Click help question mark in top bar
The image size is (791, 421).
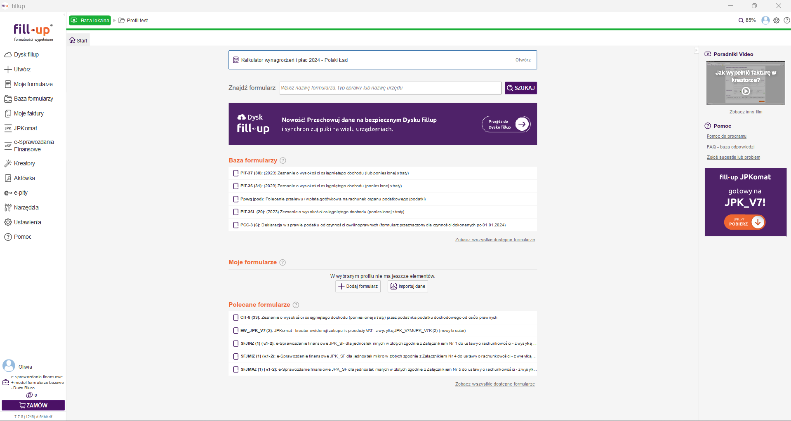(786, 20)
